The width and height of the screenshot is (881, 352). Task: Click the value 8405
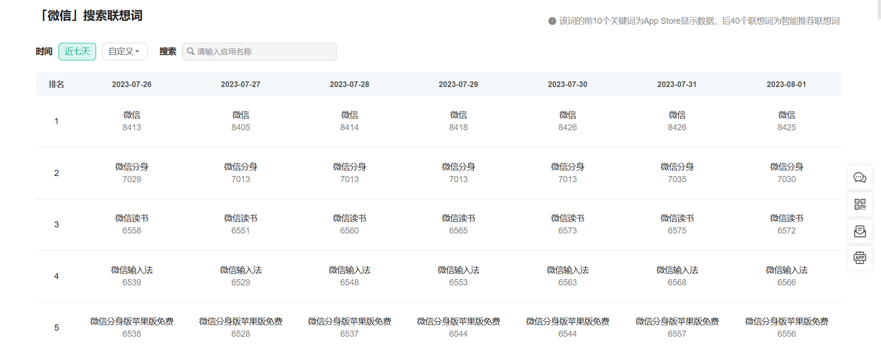point(241,127)
